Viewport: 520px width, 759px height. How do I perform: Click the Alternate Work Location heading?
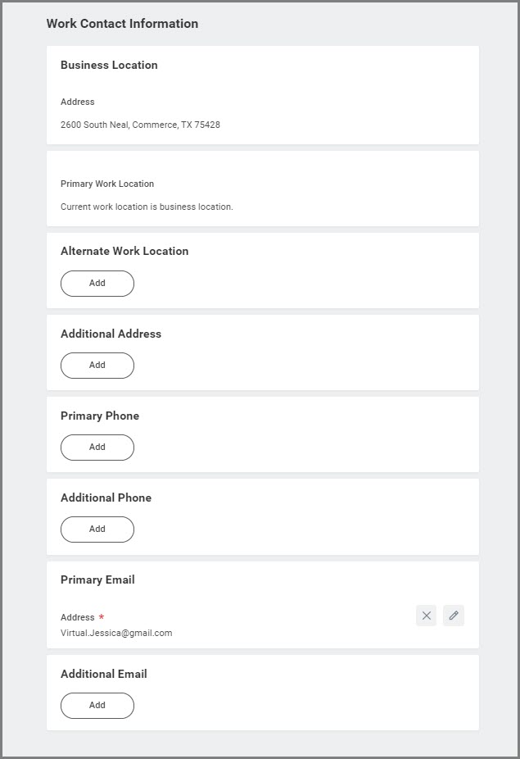(x=124, y=252)
